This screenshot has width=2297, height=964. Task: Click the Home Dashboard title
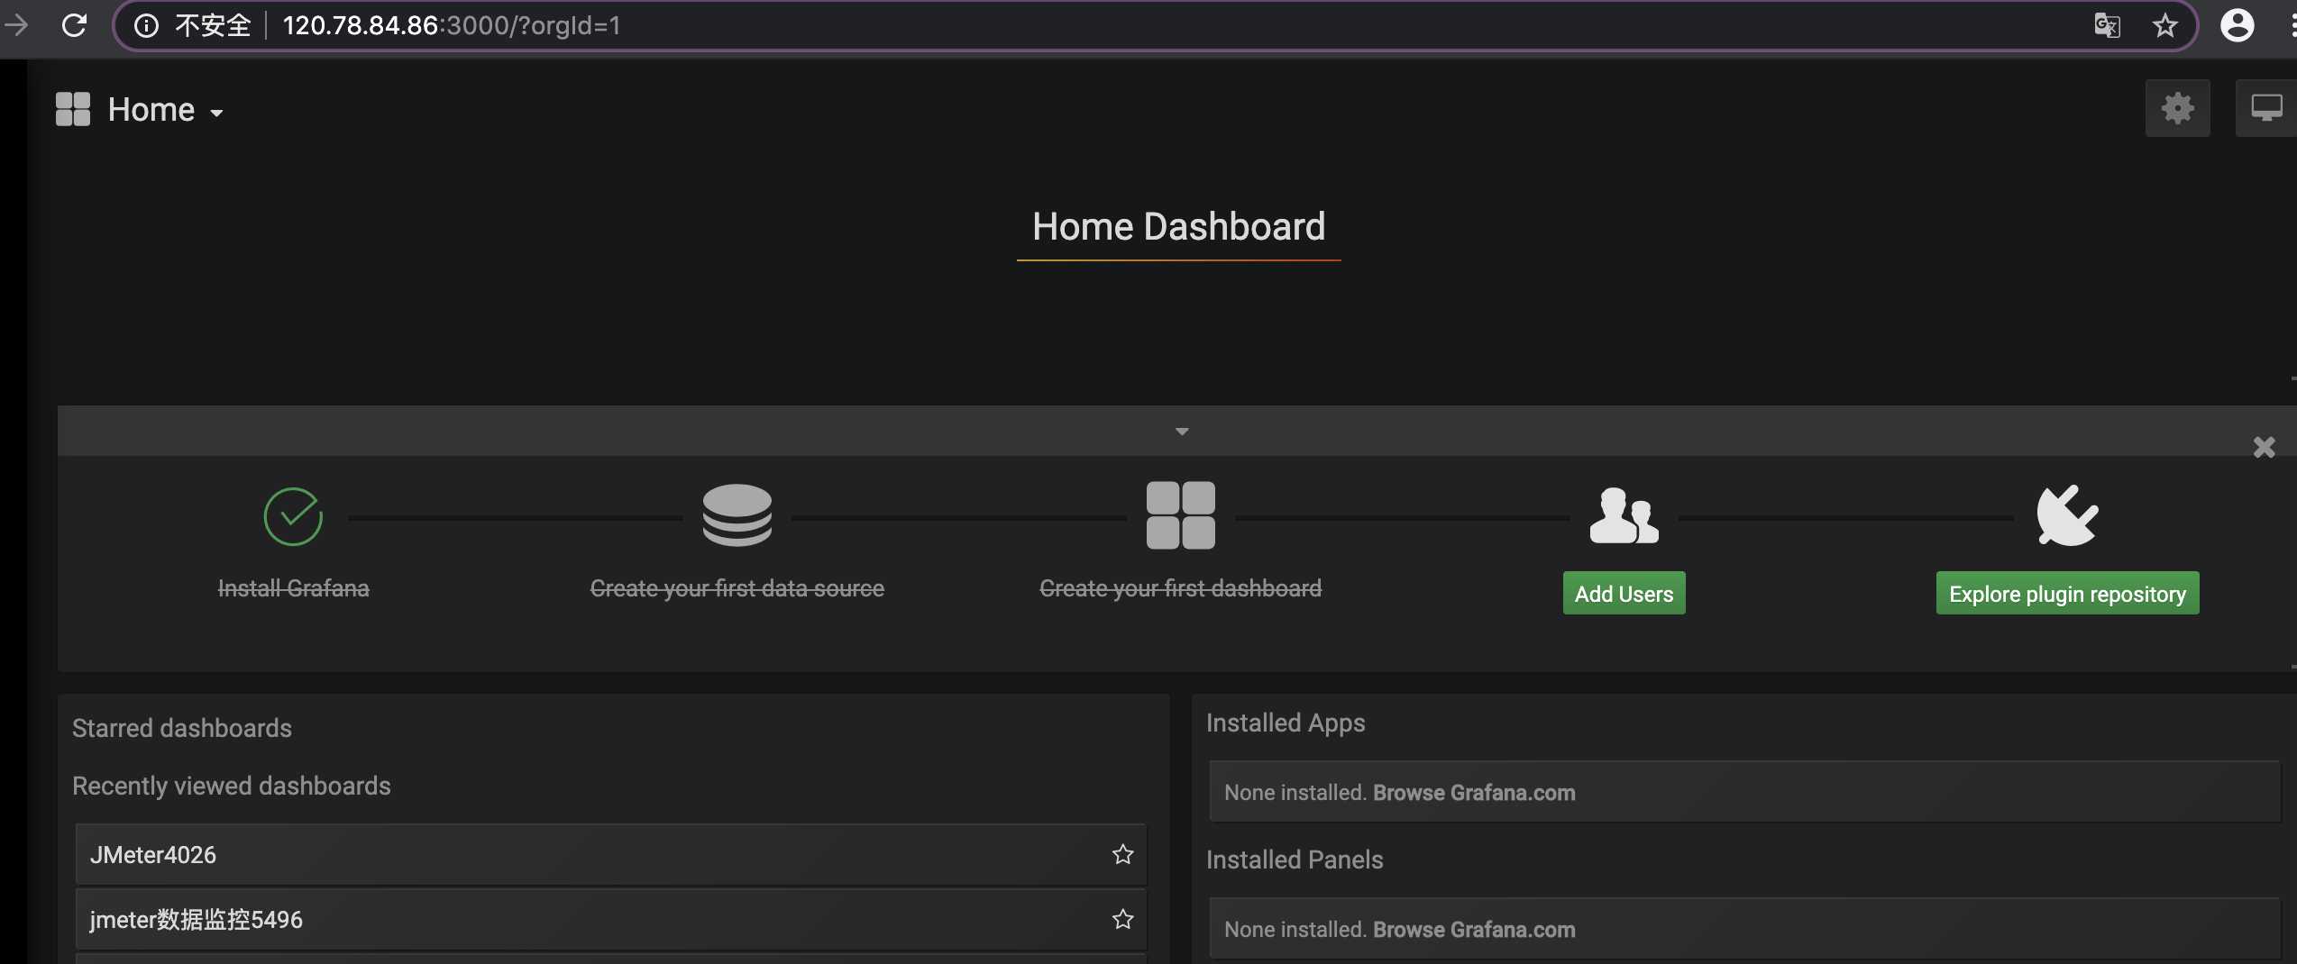tap(1179, 226)
